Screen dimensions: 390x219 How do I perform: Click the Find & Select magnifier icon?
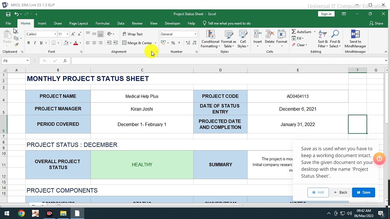pos(335,35)
